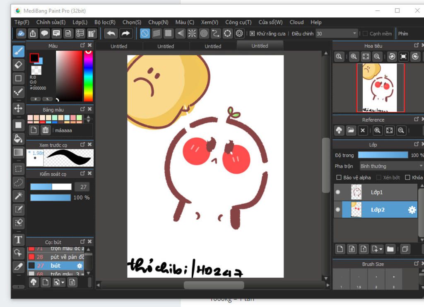Click the Redo arrow in toolbar

tap(125, 34)
